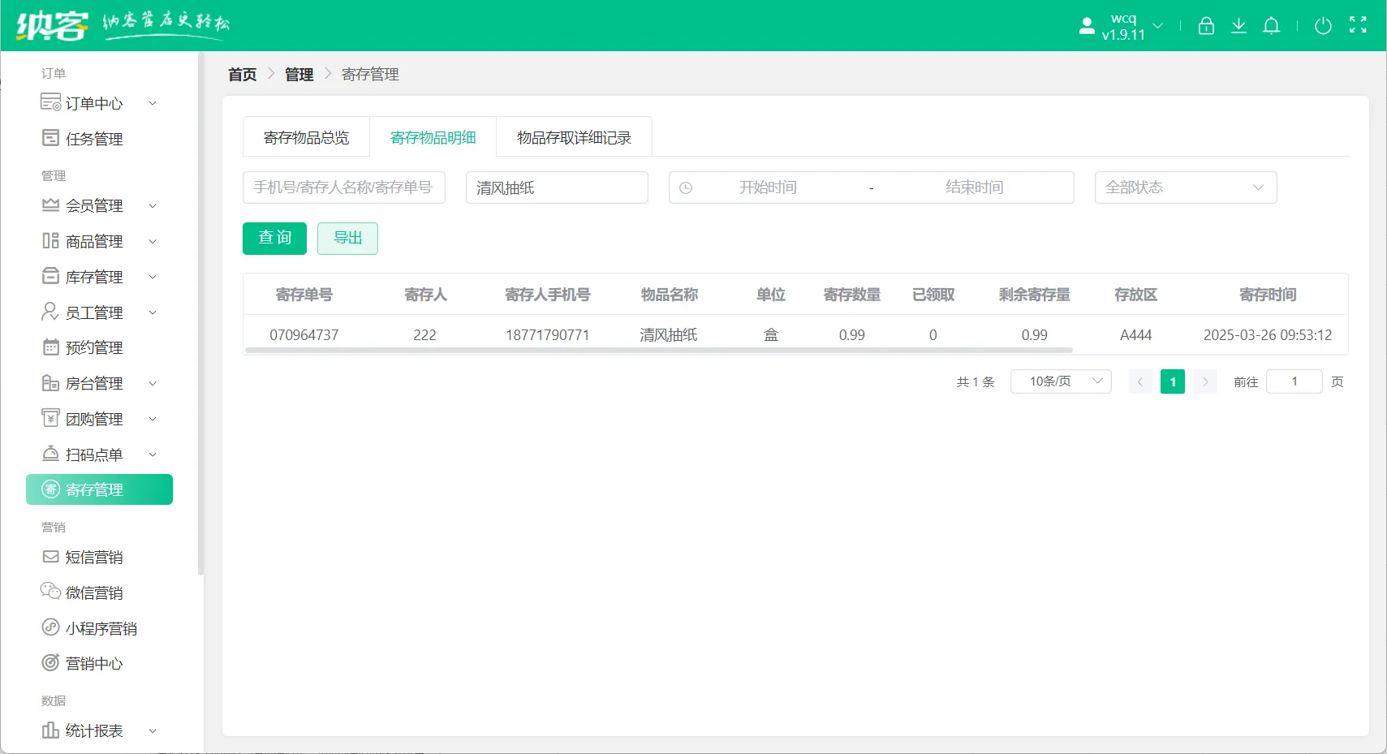The height and width of the screenshot is (754, 1387).
Task: Open 预约管理 calendar item
Action: pyautogui.click(x=94, y=347)
